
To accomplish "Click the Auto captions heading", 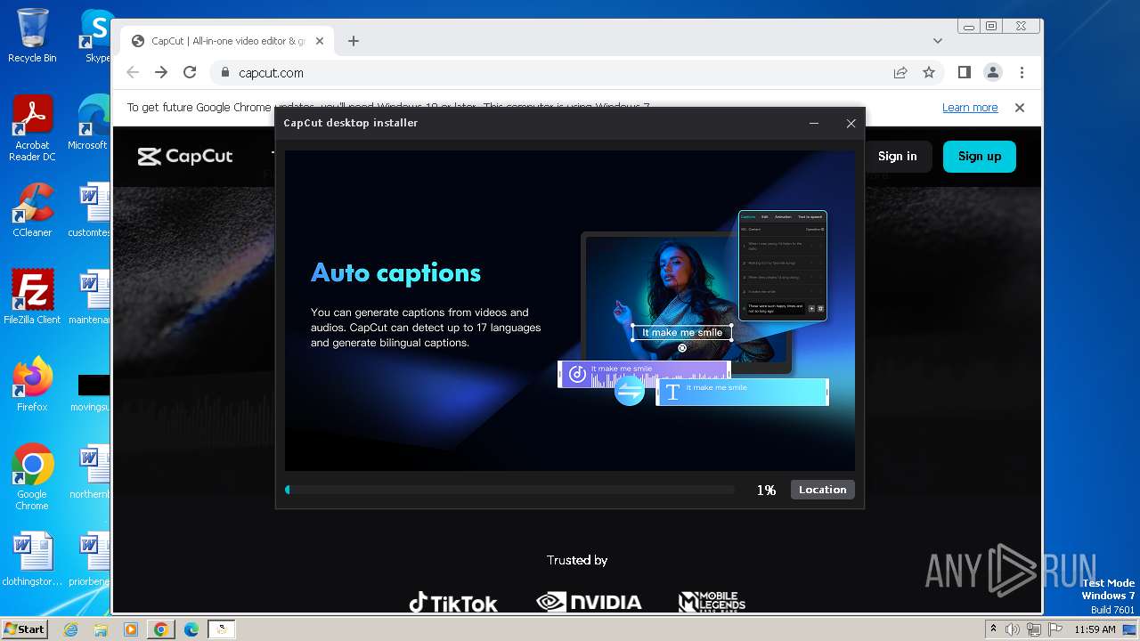I will point(395,273).
